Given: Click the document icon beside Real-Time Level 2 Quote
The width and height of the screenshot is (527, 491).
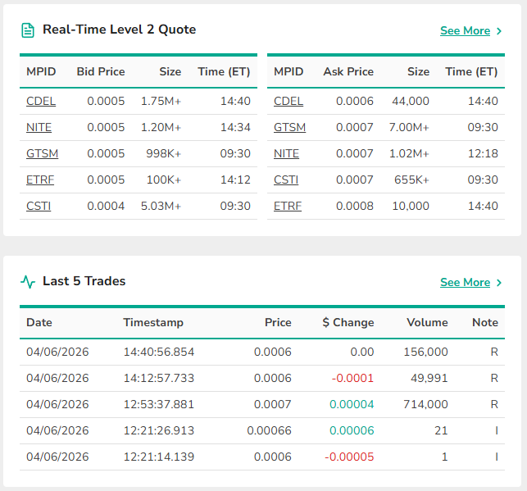Looking at the screenshot, I should [28, 30].
